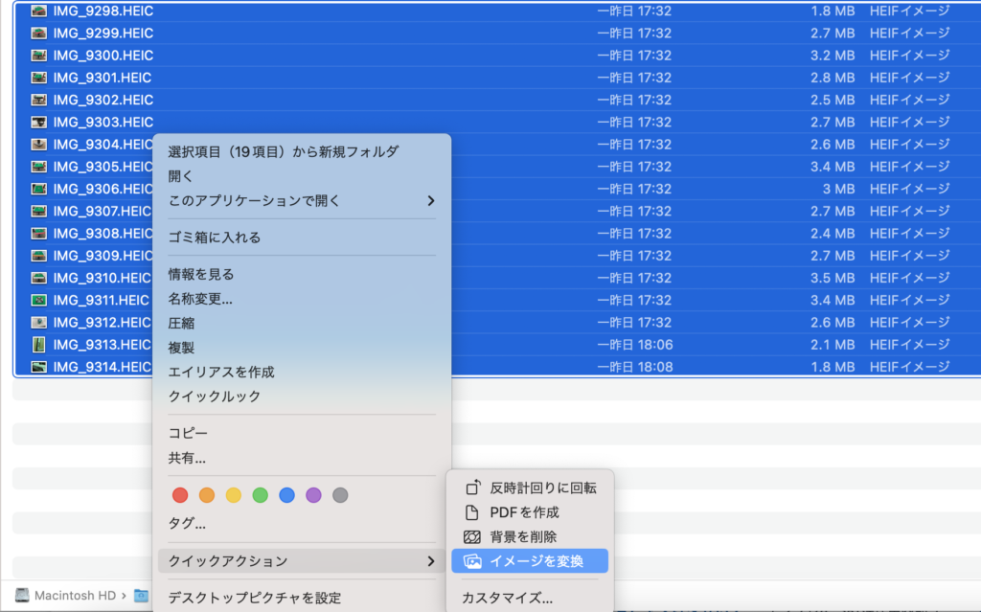
Task: Choose デスクトップピクチャを設定 menu entry
Action: tap(255, 599)
